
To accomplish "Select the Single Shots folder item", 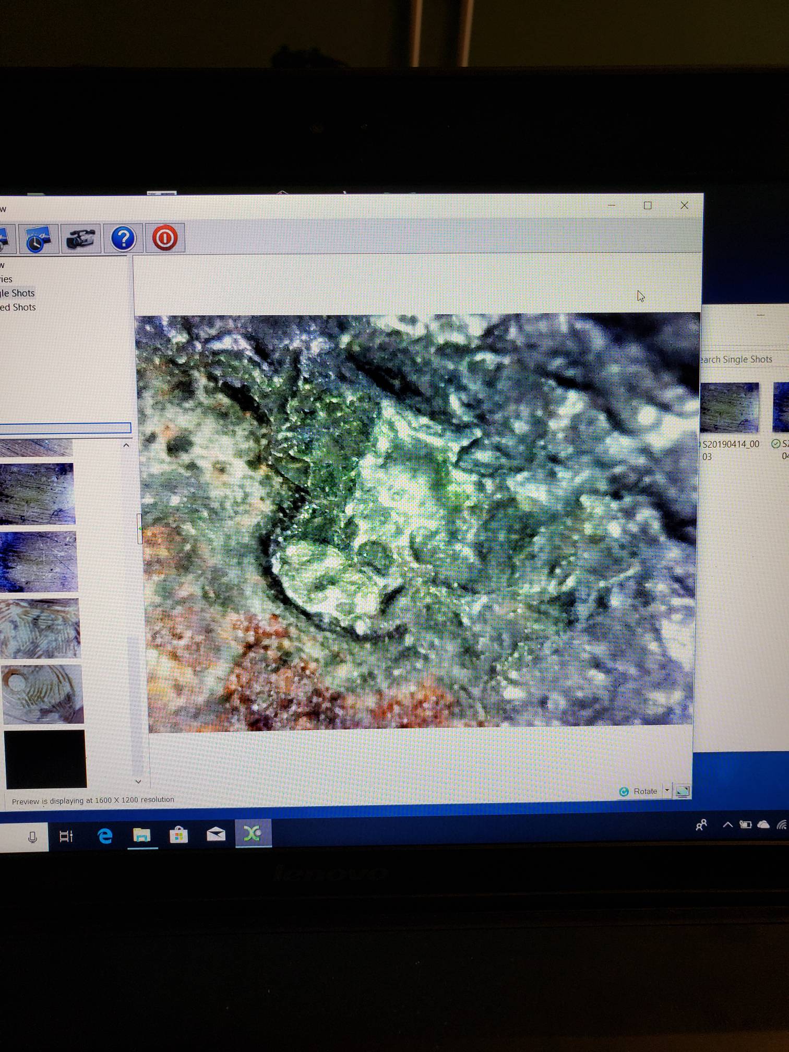I will (18, 293).
